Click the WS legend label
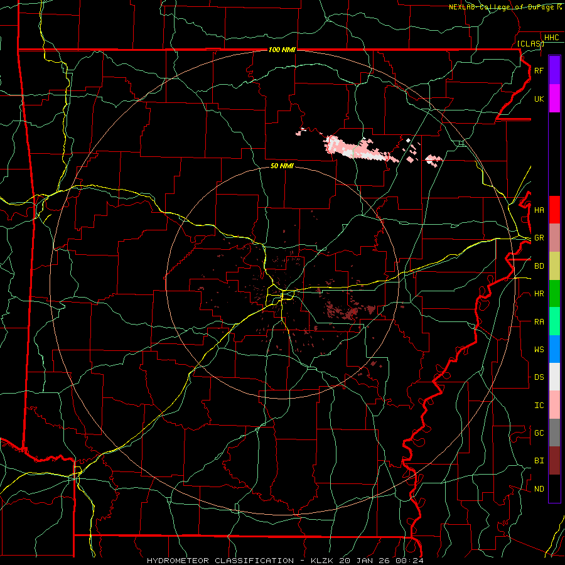This screenshot has width=565, height=565. [x=539, y=349]
